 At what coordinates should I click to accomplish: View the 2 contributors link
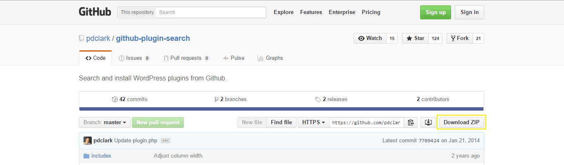coord(433,99)
